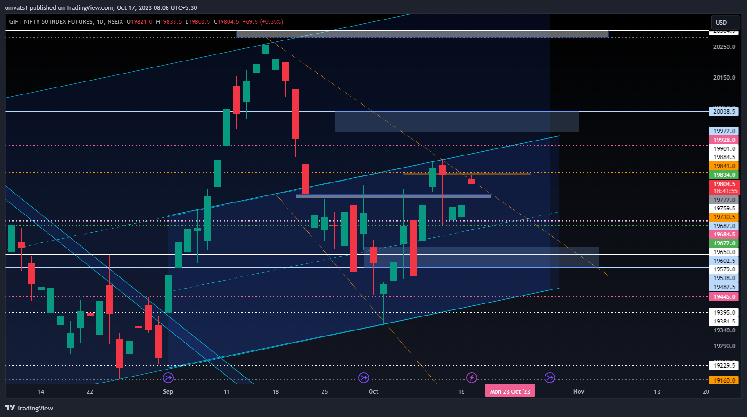The image size is (747, 417).
Task: Click the 19687.0 price label
Action: 724,226
